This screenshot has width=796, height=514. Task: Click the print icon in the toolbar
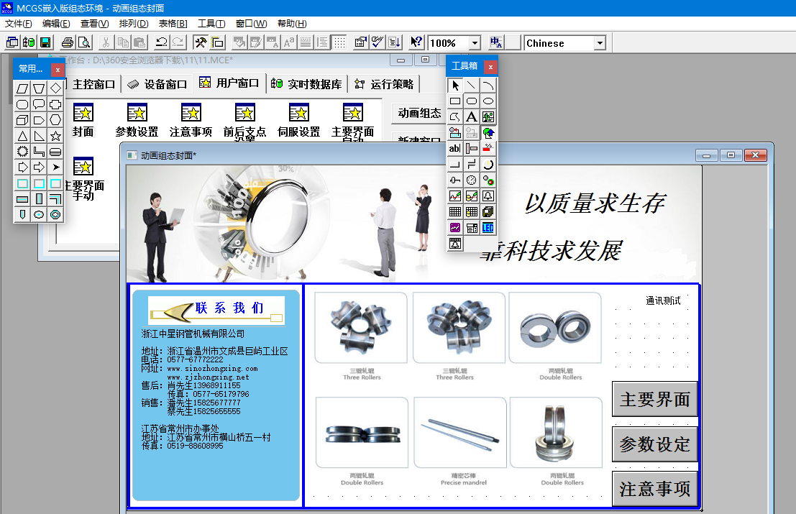point(67,42)
